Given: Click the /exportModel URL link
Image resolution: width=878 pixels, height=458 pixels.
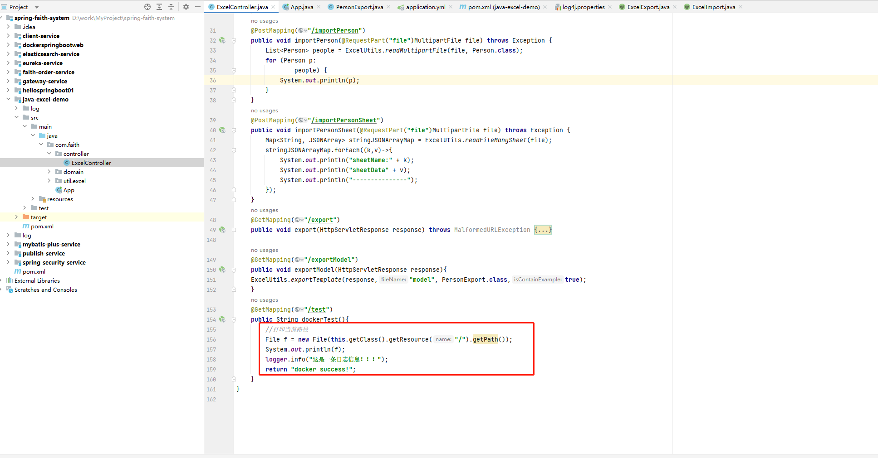Looking at the screenshot, I should pyautogui.click(x=330, y=260).
